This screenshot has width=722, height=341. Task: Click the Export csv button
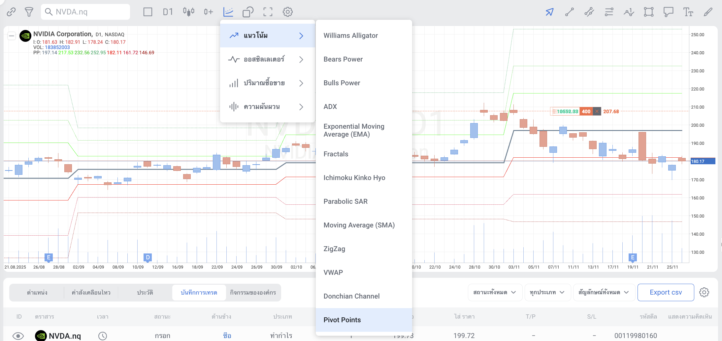point(666,292)
